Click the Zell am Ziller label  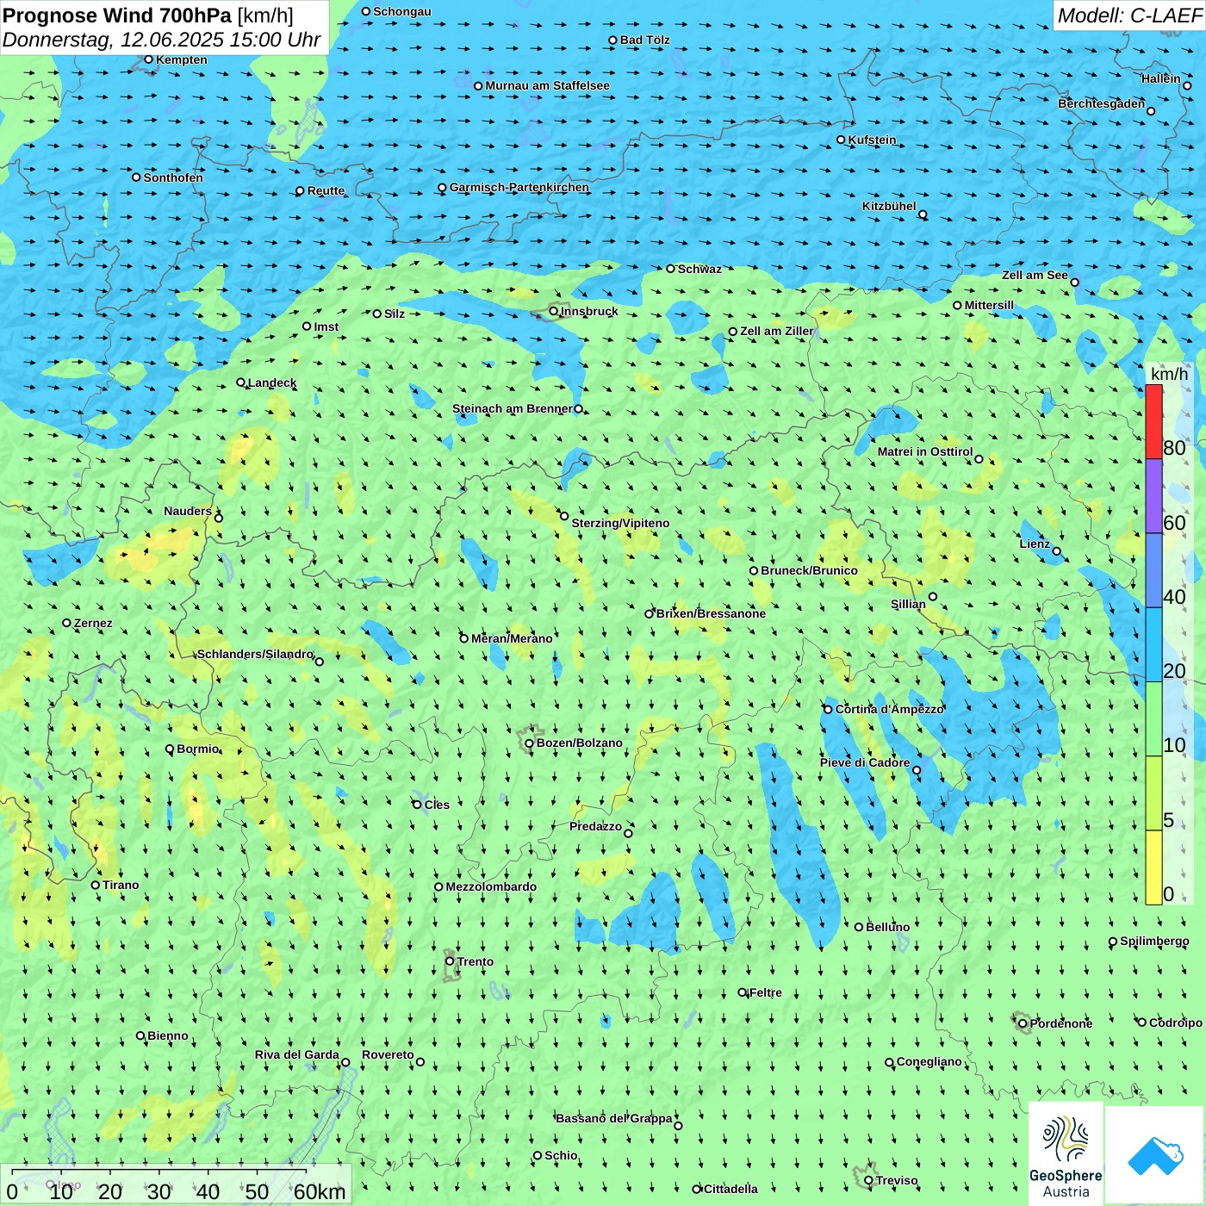[x=777, y=331]
